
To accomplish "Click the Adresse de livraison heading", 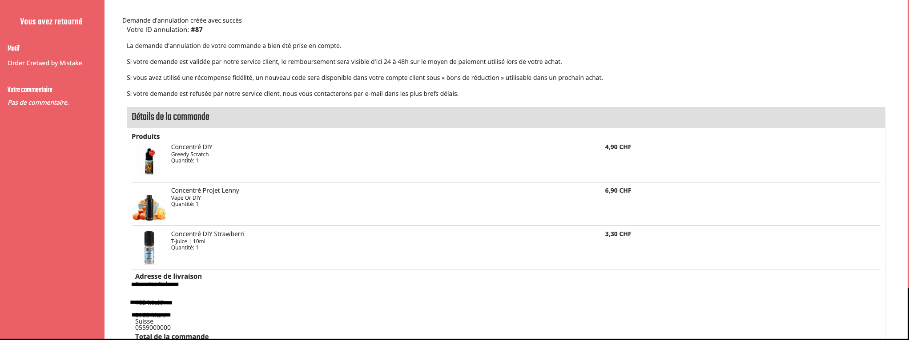I will coord(169,276).
